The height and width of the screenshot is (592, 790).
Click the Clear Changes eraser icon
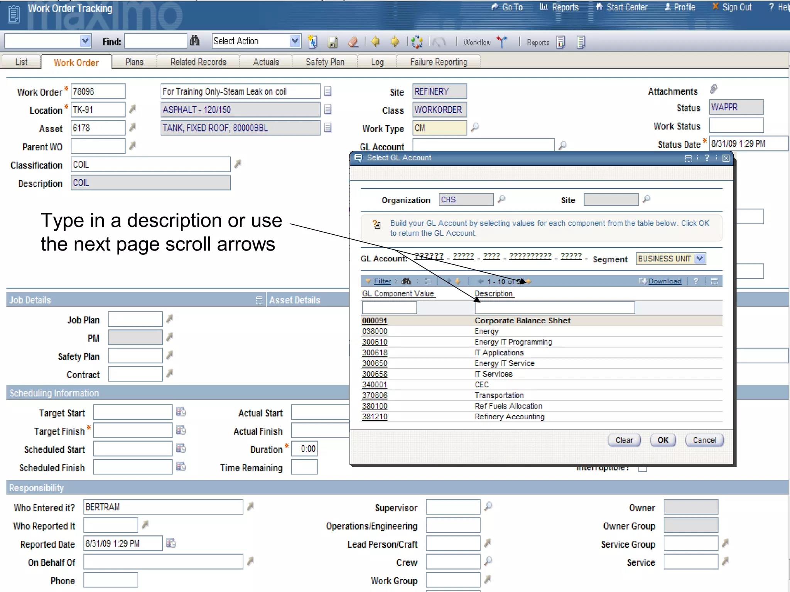(353, 42)
